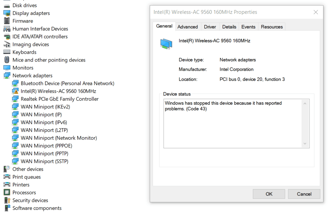The image size is (329, 212).
Task: Click the Intel Wireless-AC warning icon in tree
Action: coord(15,91)
